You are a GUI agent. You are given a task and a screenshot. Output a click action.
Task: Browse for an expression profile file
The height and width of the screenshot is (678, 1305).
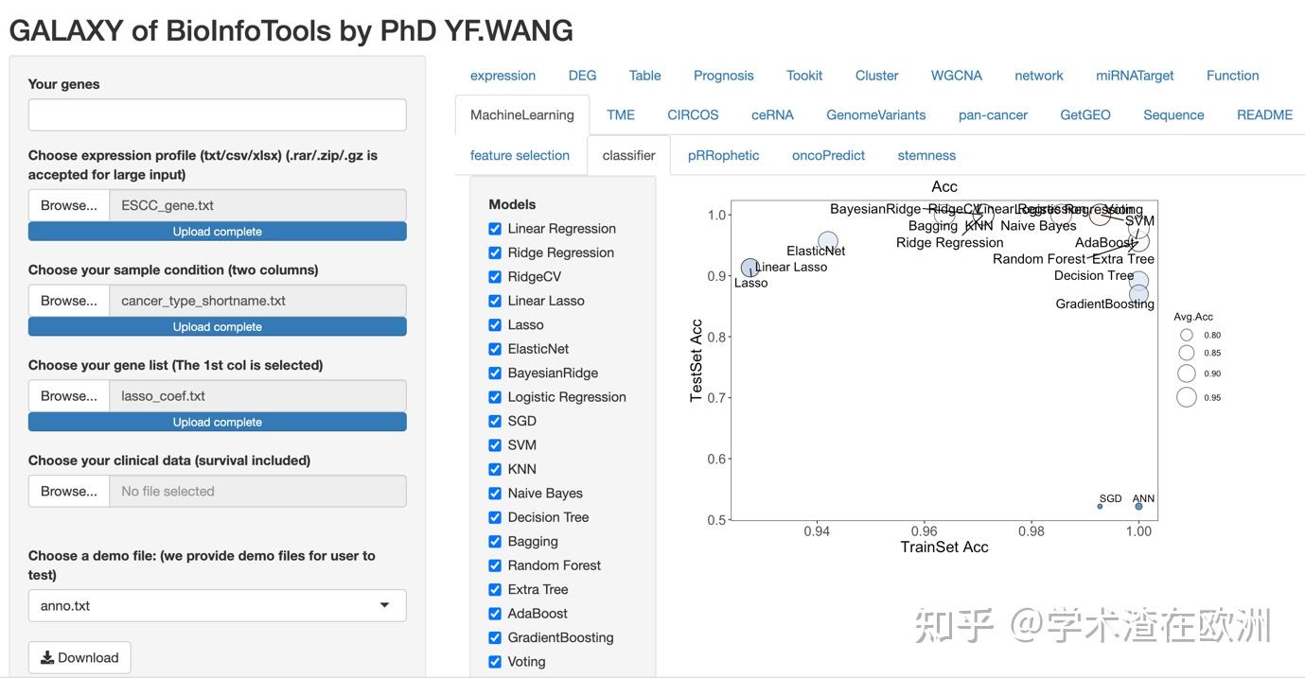click(69, 205)
